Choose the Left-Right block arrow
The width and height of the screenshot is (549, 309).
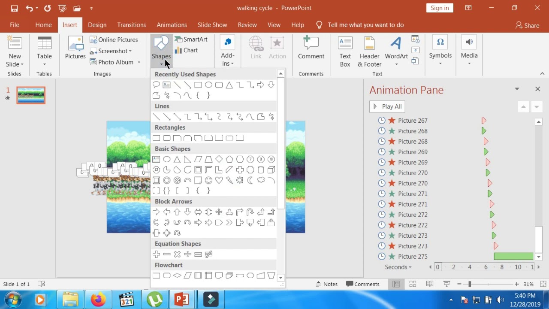click(x=198, y=212)
